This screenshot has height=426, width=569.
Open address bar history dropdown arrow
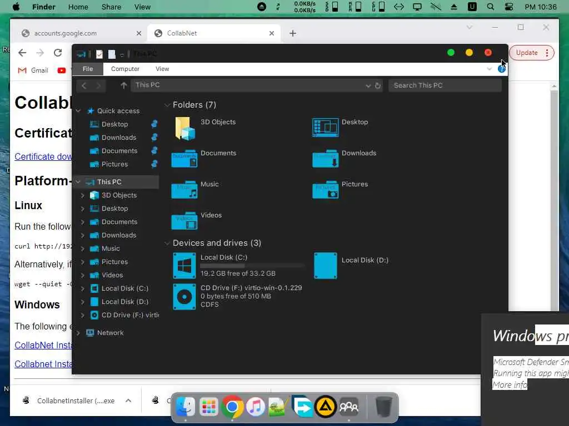(x=368, y=85)
